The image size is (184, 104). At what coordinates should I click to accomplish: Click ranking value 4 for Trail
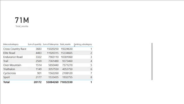click(x=91, y=61)
